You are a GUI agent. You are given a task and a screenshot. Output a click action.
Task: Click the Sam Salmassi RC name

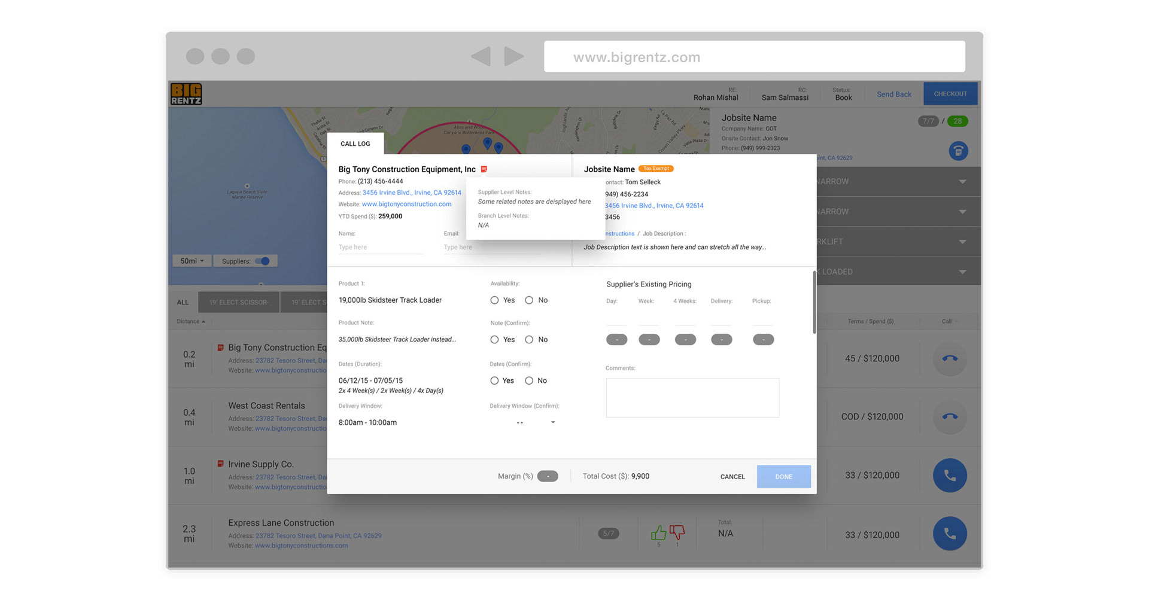[785, 98]
